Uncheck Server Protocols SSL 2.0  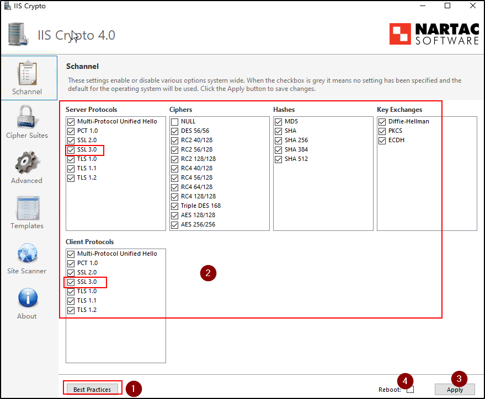pos(71,141)
